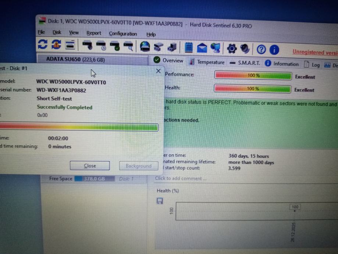Viewport: 338px width, 254px height.
Task: Click the 'Disk: 1' label beside Free Space
Action: point(126,179)
